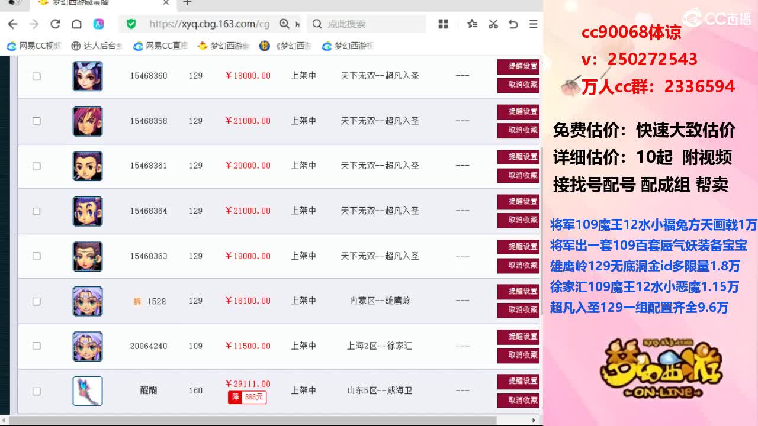Open character avatar for item 15468358

pos(88,121)
